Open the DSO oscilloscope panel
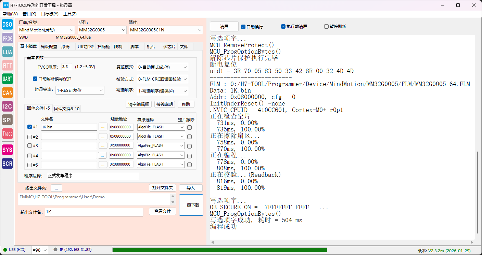 [7, 24]
